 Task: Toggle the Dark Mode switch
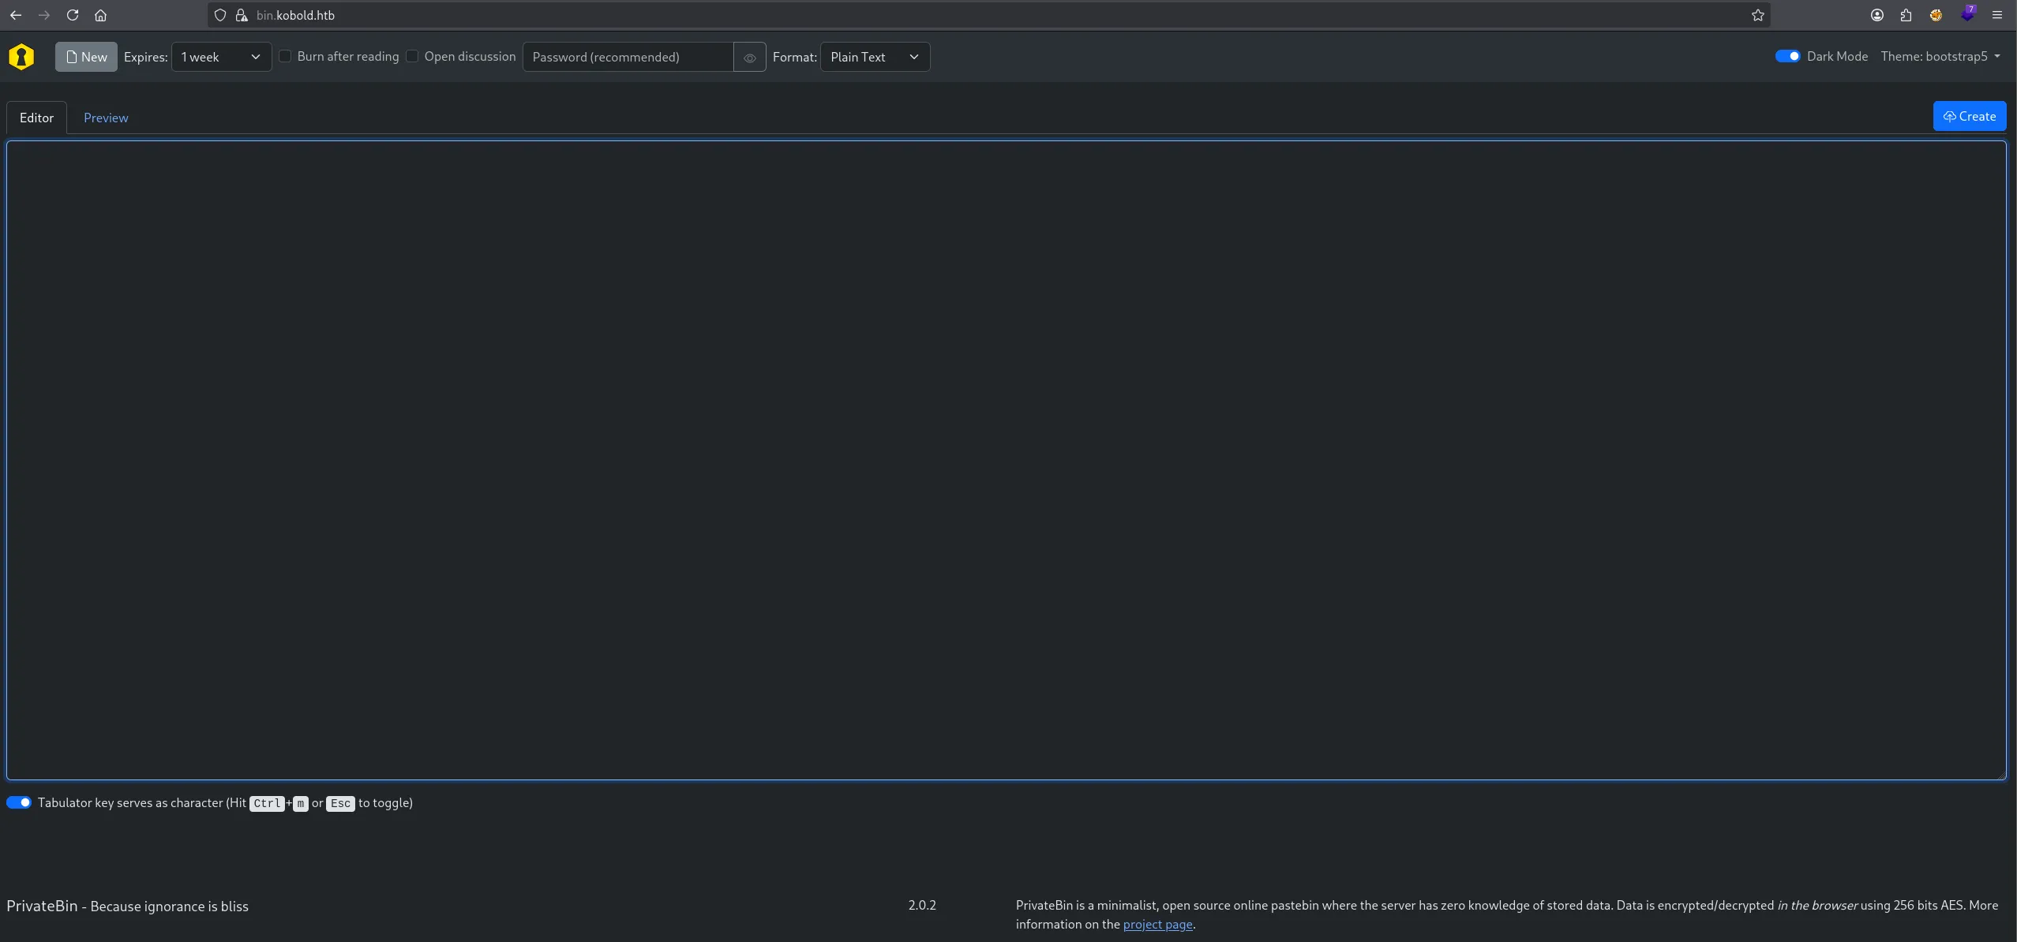1787,56
